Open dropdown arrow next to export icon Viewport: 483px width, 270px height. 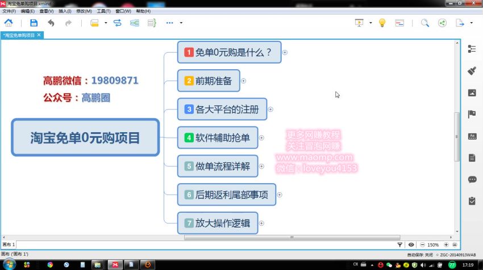pos(471,23)
